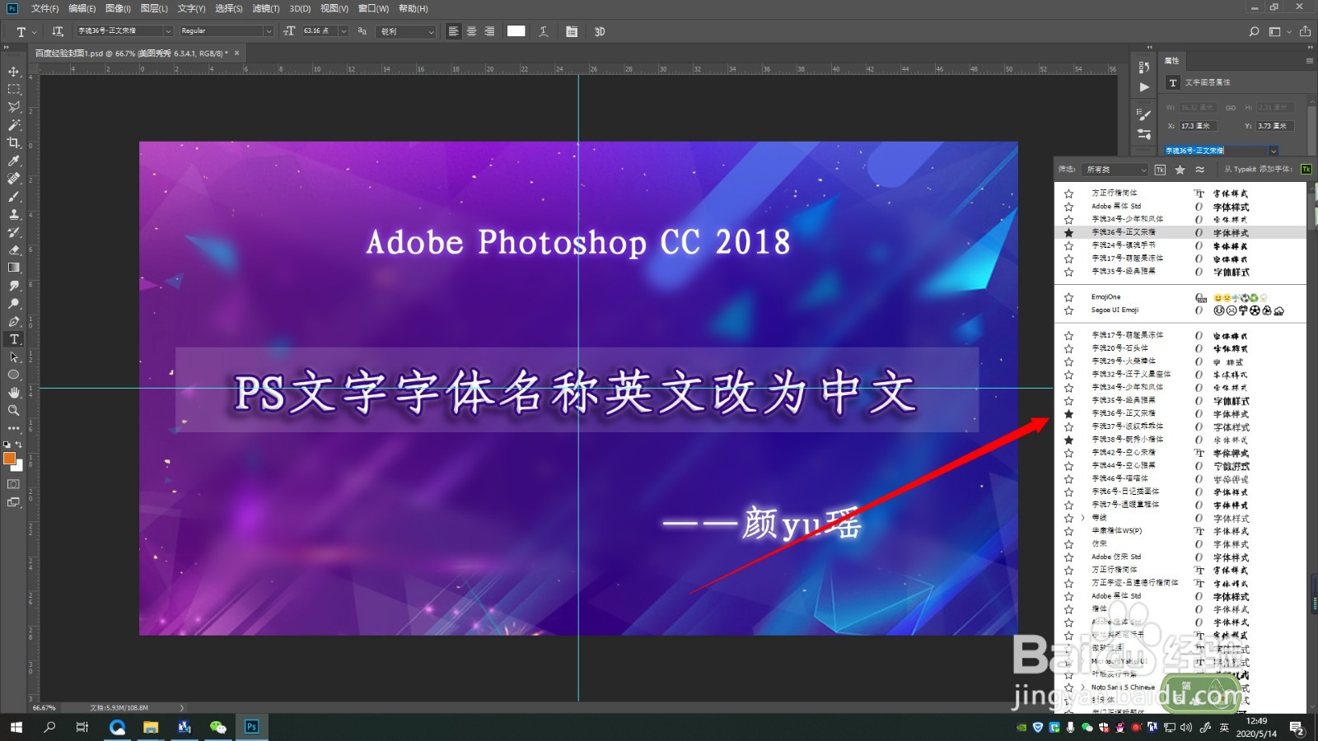Select the Eyedropper tool
This screenshot has width=1318, height=741.
tap(14, 161)
